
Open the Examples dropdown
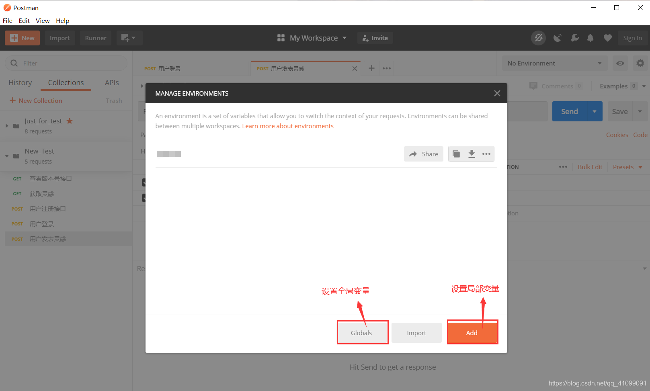(622, 86)
